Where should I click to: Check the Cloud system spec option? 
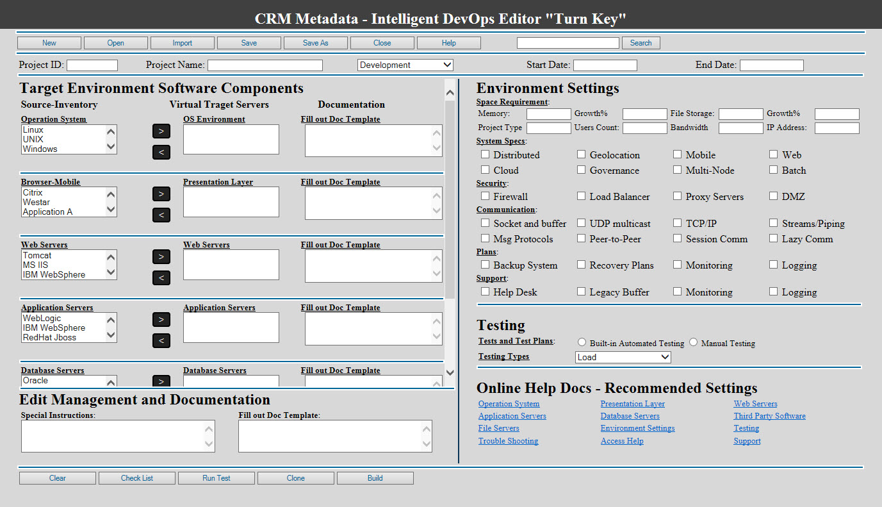[x=486, y=170]
